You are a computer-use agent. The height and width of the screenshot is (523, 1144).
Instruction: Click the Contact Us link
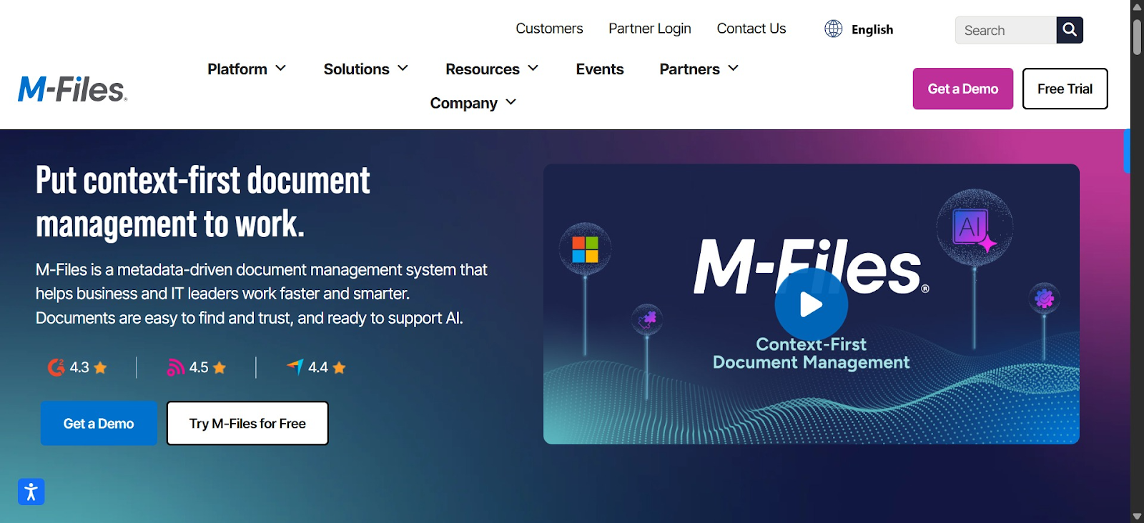751,29
